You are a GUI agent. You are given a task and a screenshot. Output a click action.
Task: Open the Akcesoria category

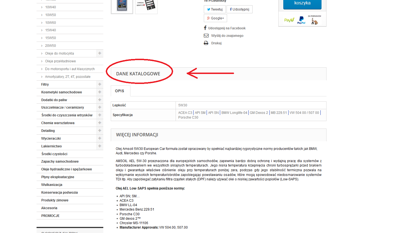tap(49, 208)
